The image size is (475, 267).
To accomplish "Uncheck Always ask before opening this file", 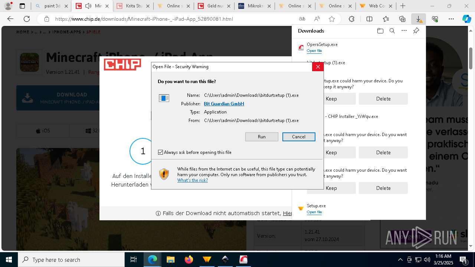I will pos(160,152).
